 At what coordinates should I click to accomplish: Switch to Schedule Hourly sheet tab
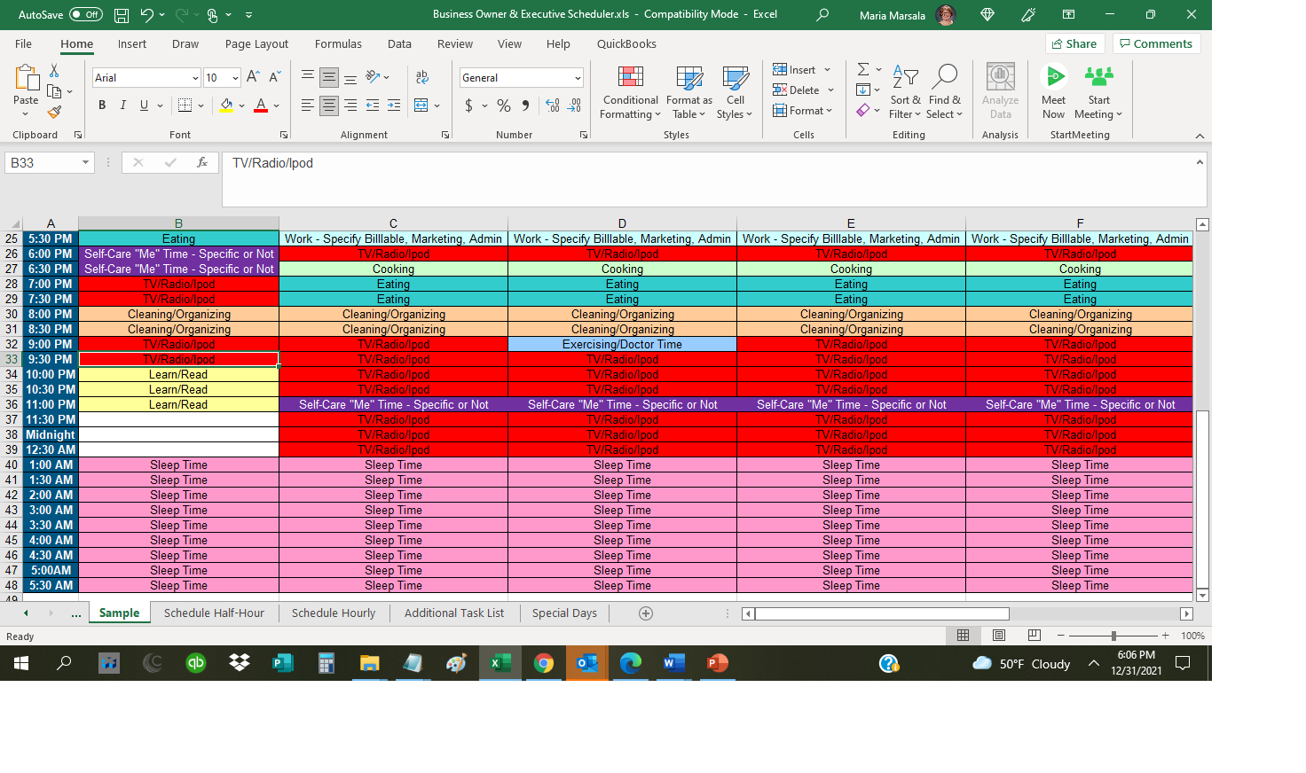(x=334, y=613)
